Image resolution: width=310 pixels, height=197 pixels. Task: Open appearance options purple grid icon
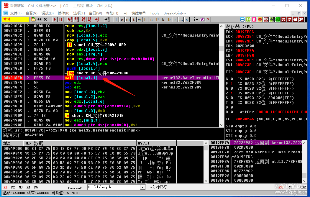click(x=202, y=19)
